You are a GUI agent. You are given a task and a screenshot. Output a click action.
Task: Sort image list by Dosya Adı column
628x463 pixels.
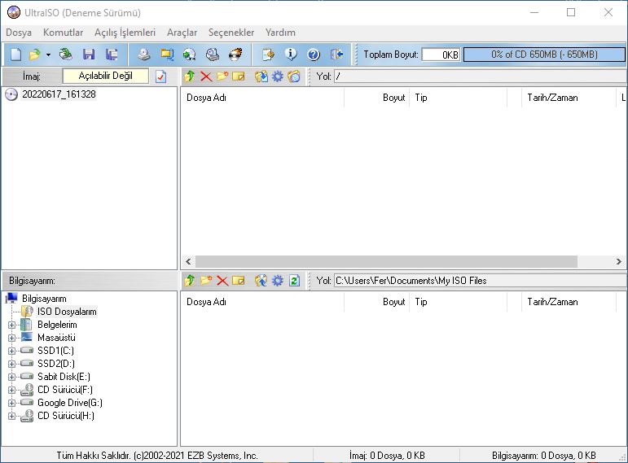(262, 98)
